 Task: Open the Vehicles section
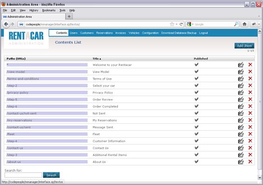tap(134, 33)
